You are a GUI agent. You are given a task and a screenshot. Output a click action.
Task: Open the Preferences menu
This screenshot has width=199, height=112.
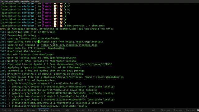(x=25, y=1)
